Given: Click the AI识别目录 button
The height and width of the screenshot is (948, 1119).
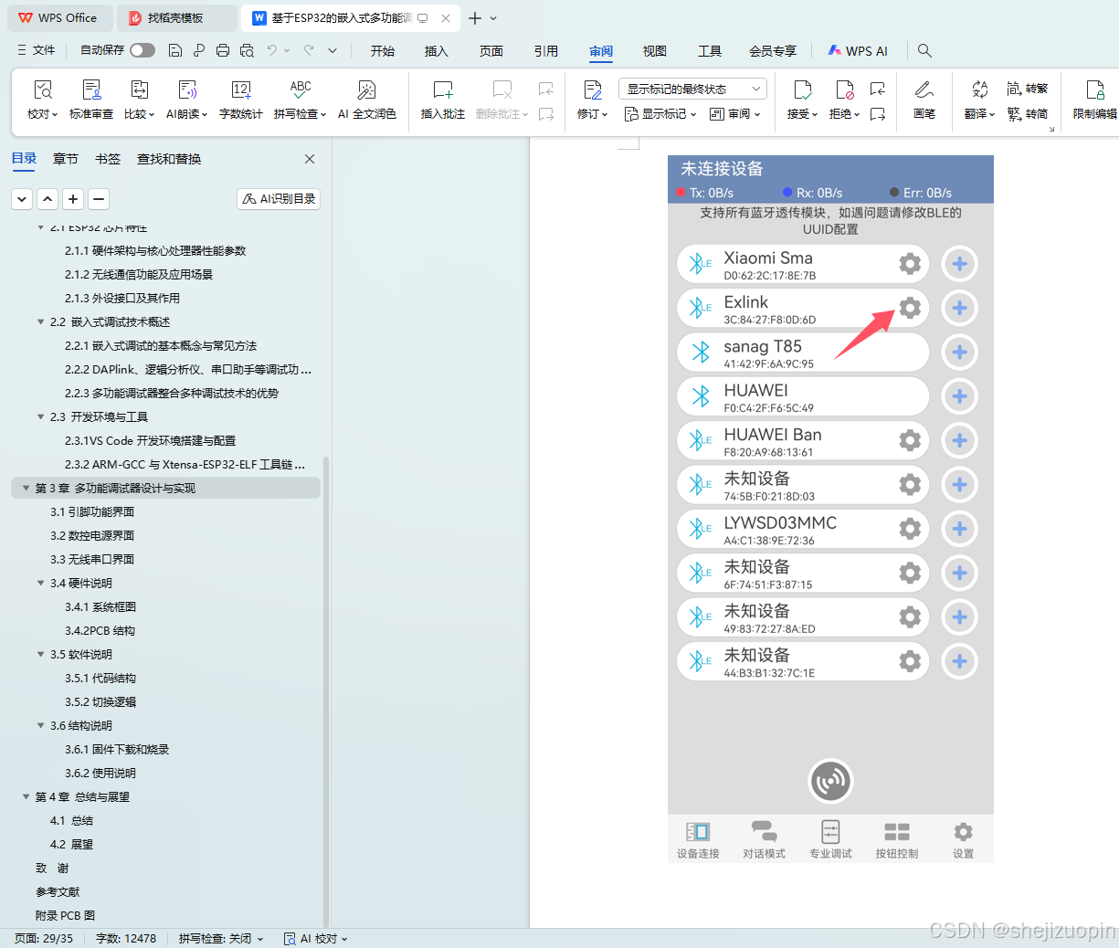Looking at the screenshot, I should pos(278,198).
